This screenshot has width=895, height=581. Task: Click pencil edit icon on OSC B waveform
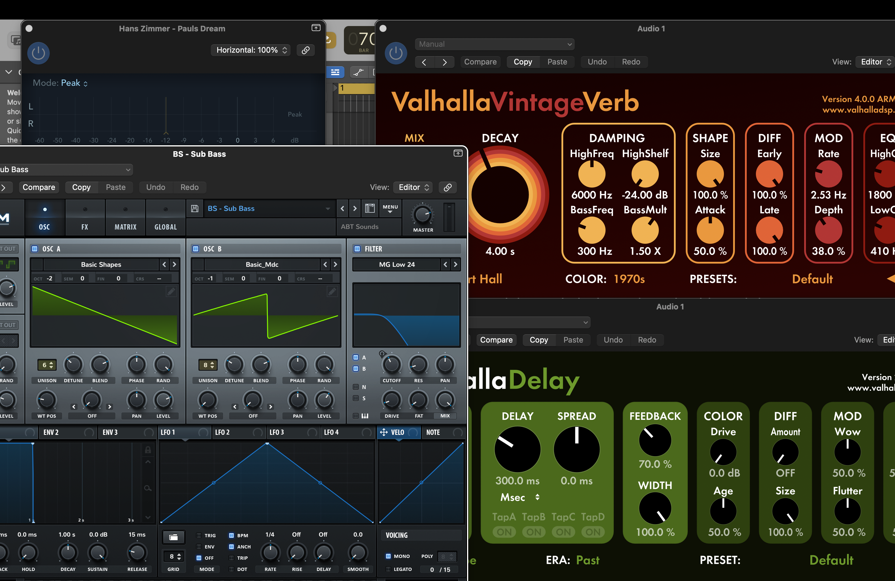tap(332, 291)
